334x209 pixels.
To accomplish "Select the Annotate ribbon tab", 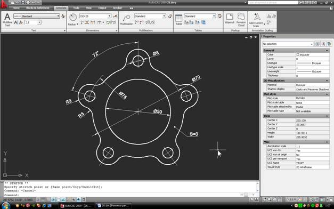I will tap(61, 8).
